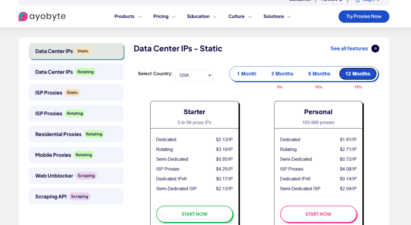Viewport: 411px width, 225px height.
Task: Expand the Pricing menu chevron
Action: (x=173, y=16)
